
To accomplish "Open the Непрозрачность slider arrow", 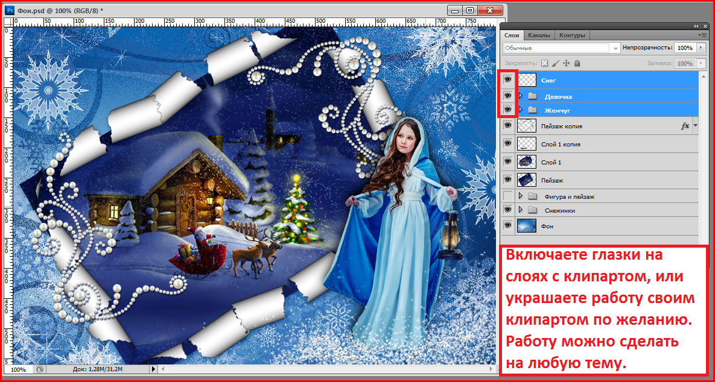I will point(700,48).
